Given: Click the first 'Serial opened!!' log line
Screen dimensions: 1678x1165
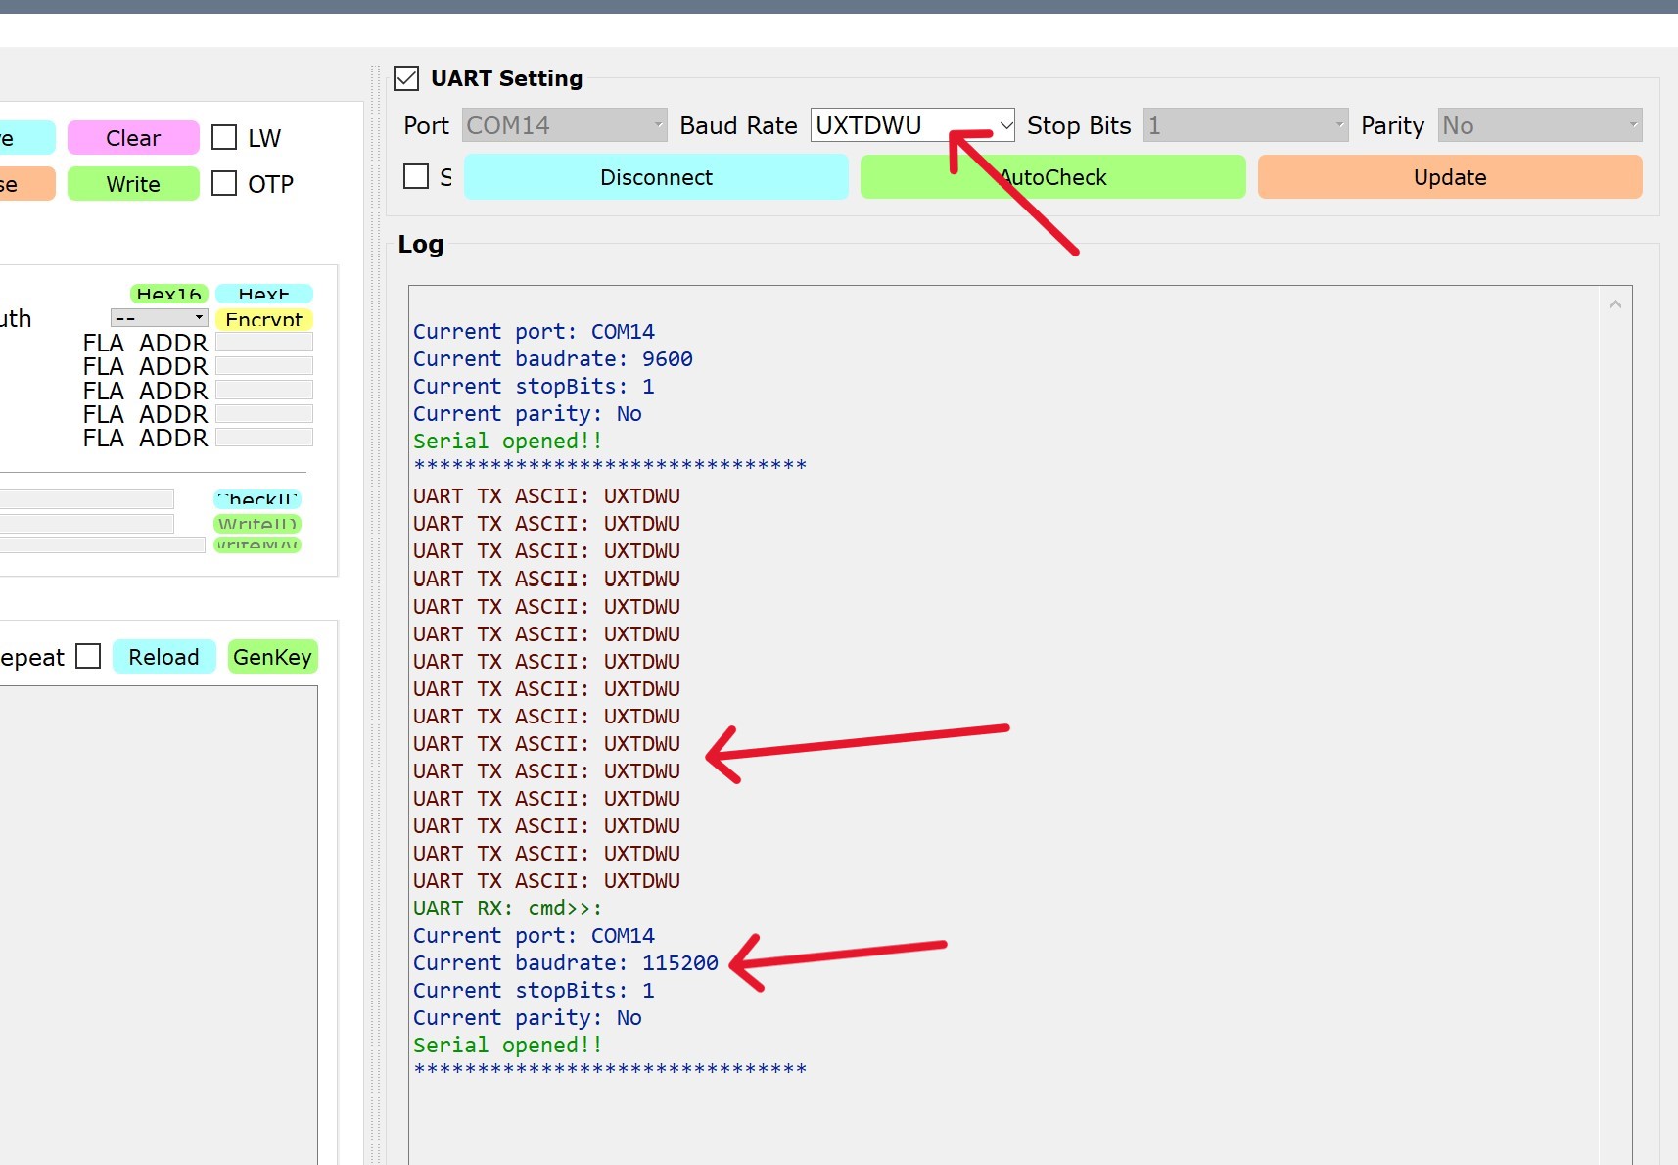Looking at the screenshot, I should click(507, 442).
